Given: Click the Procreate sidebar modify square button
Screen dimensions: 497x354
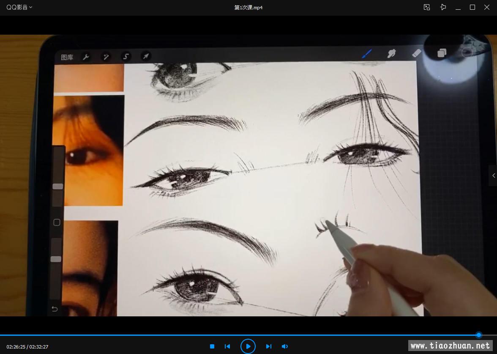Looking at the screenshot, I should [57, 222].
